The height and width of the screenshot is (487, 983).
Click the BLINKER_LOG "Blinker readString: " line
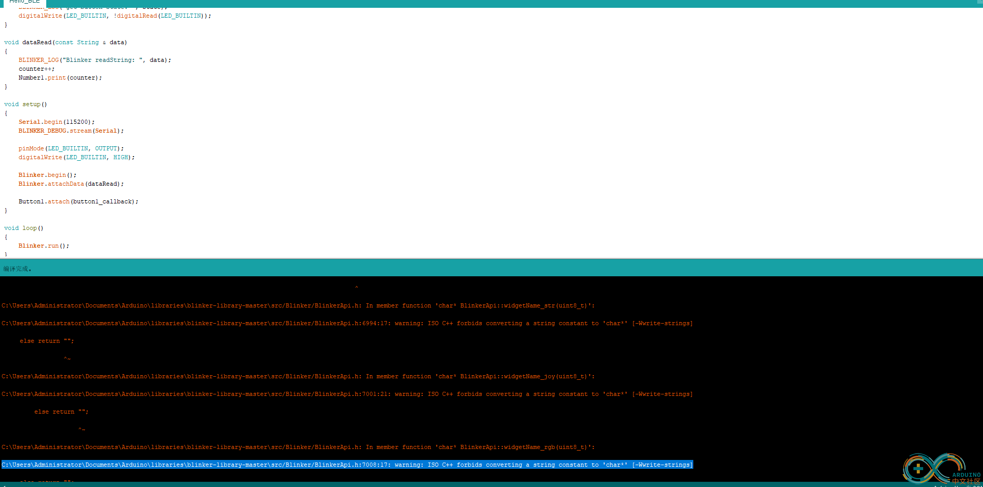(95, 60)
